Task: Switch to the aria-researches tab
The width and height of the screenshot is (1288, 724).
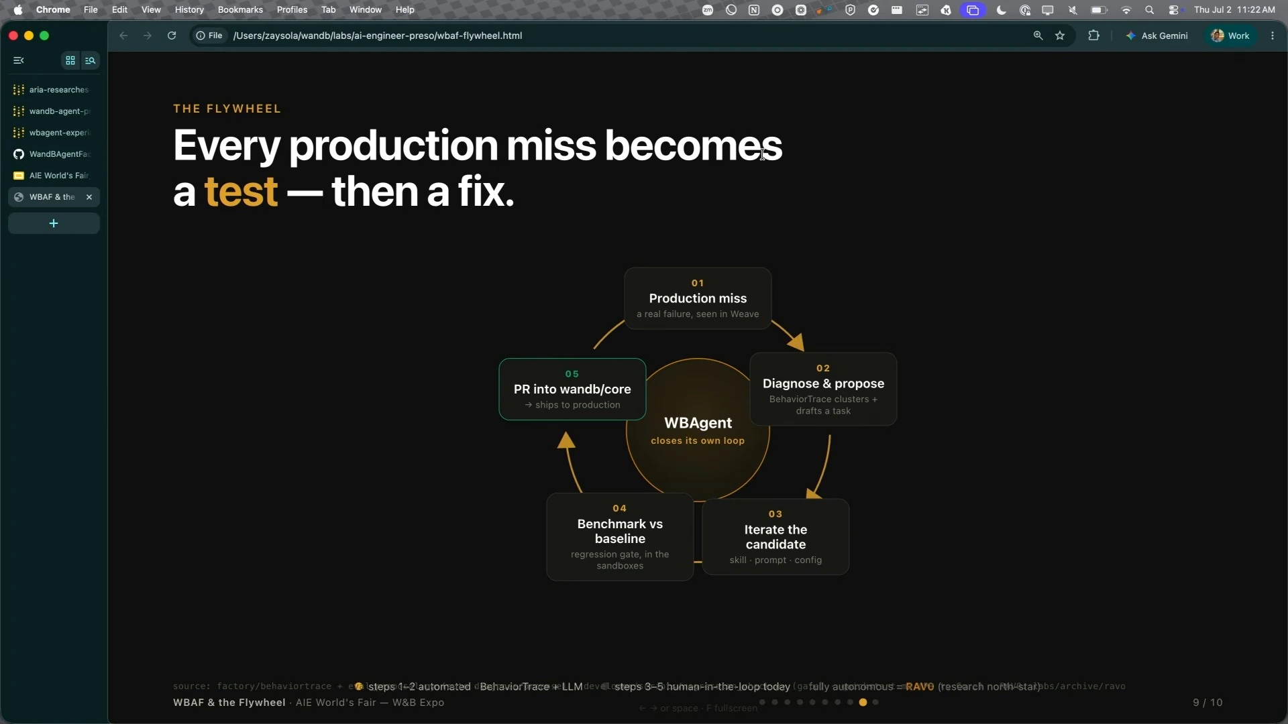Action: (54, 90)
